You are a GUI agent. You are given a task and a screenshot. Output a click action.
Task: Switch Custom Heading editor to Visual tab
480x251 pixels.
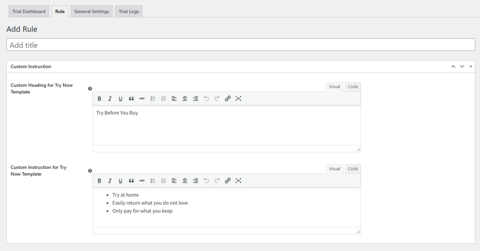tap(334, 87)
